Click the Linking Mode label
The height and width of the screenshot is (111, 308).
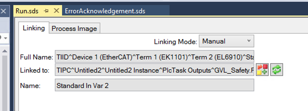coord(175,41)
